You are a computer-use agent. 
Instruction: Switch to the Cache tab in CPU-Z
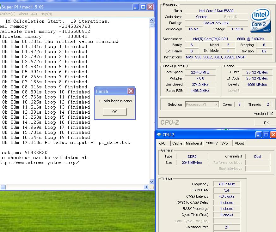[x=177, y=143]
